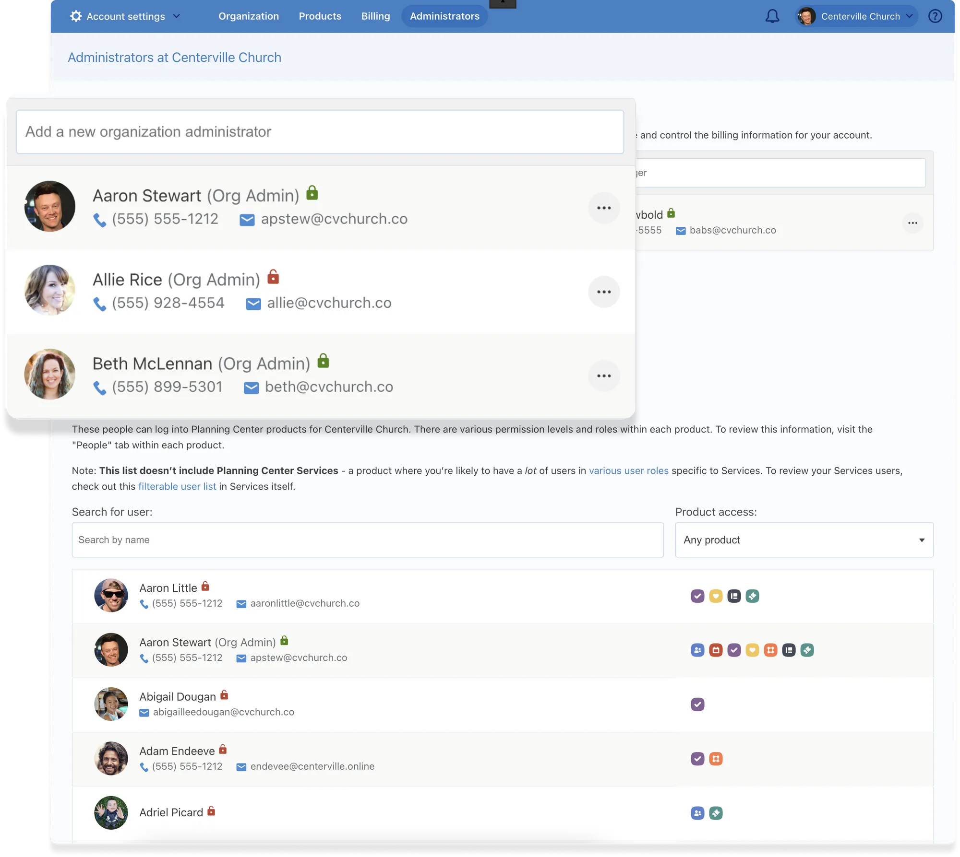Image resolution: width=960 pixels, height=857 pixels.
Task: Click the dark Publishing icon in Aaron Stewart's row
Action: (x=789, y=650)
